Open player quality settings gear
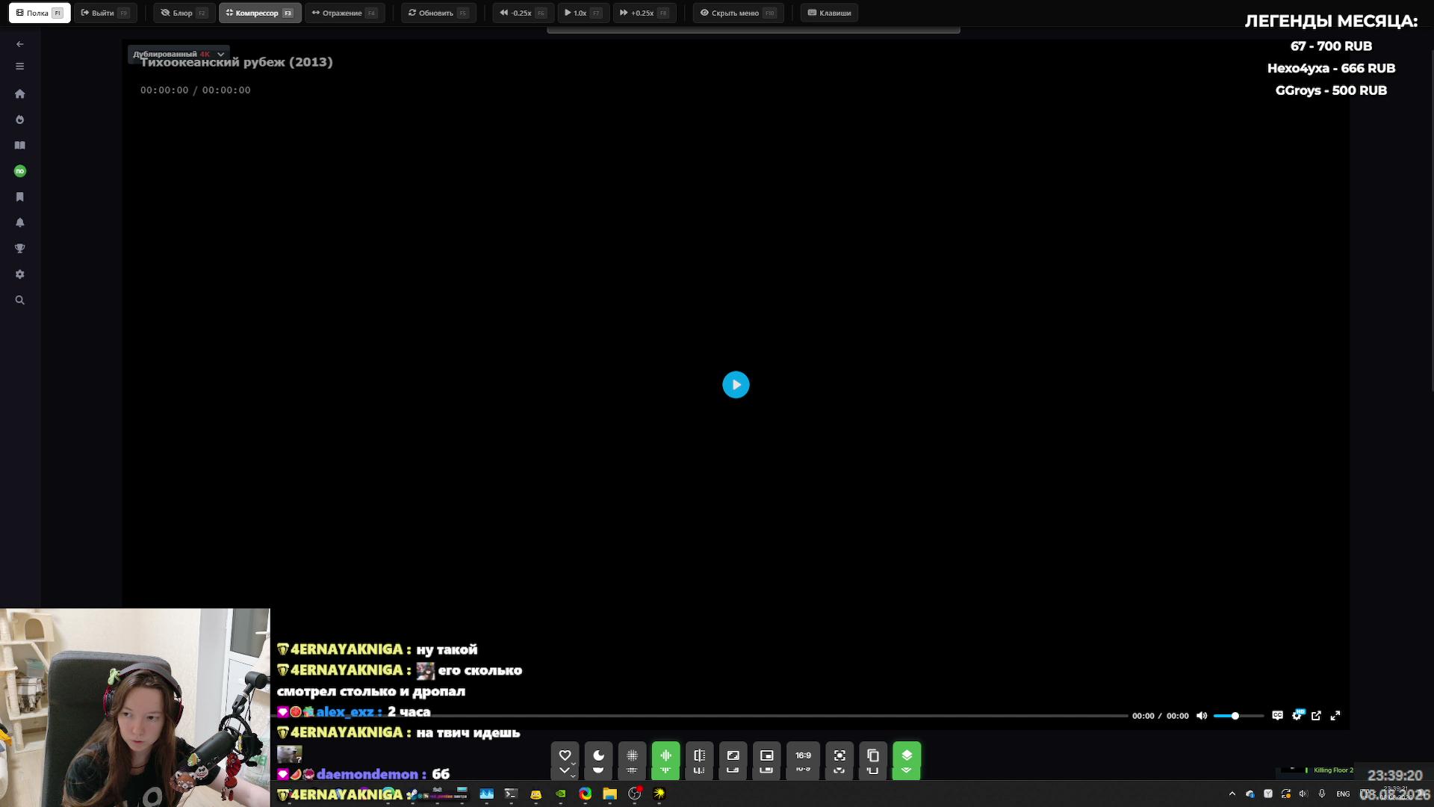Viewport: 1434px width, 807px height. (x=1297, y=716)
